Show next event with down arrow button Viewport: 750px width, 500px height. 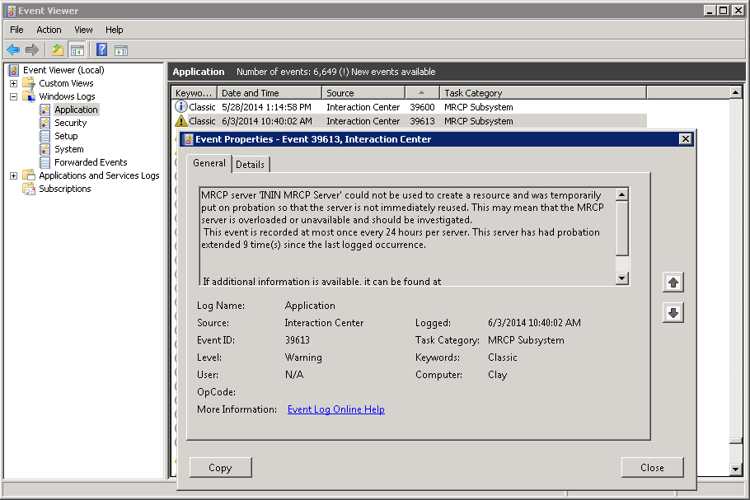pos(673,313)
